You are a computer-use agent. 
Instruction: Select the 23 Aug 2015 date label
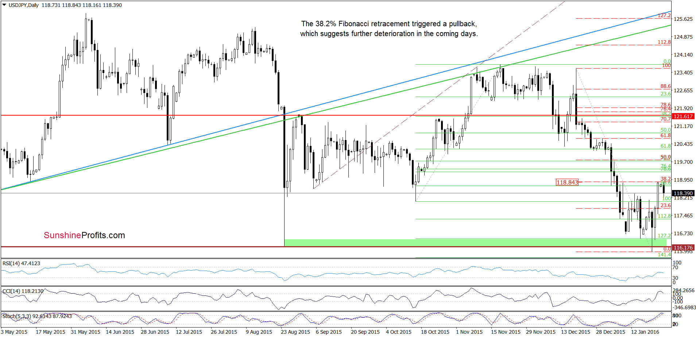(295, 332)
